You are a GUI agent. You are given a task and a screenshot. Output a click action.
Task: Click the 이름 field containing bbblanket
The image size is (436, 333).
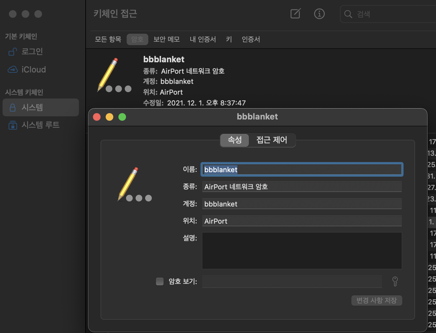click(x=302, y=170)
